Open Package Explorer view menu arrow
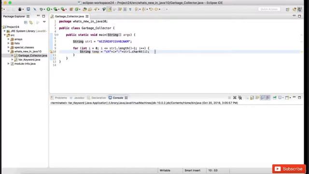Image resolution: width=309 pixels, height=174 pixels. pyautogui.click(x=44, y=22)
